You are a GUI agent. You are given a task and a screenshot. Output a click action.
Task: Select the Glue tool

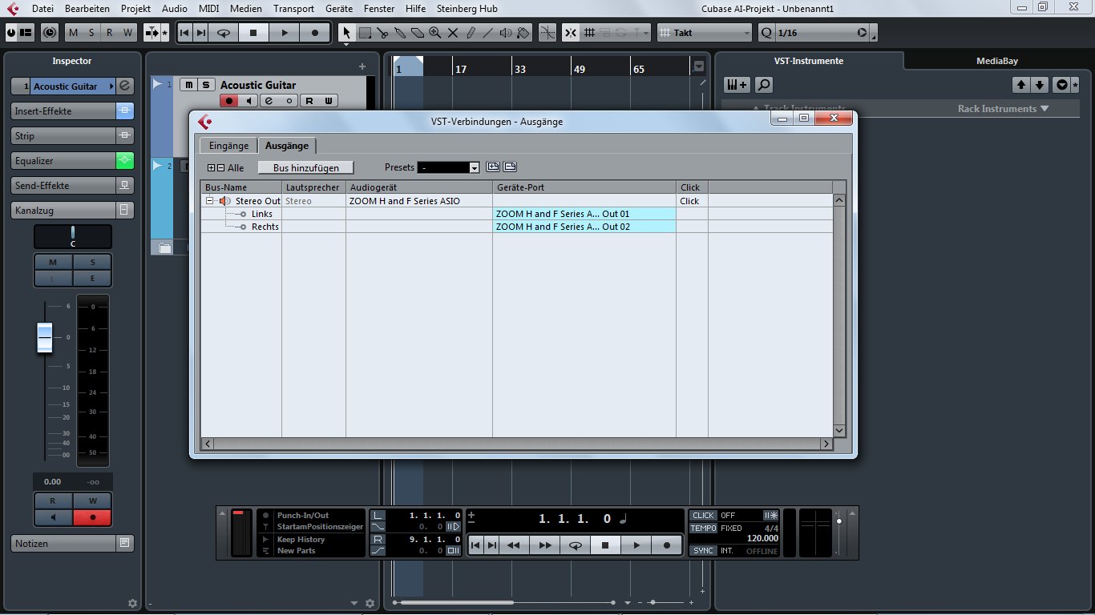400,33
